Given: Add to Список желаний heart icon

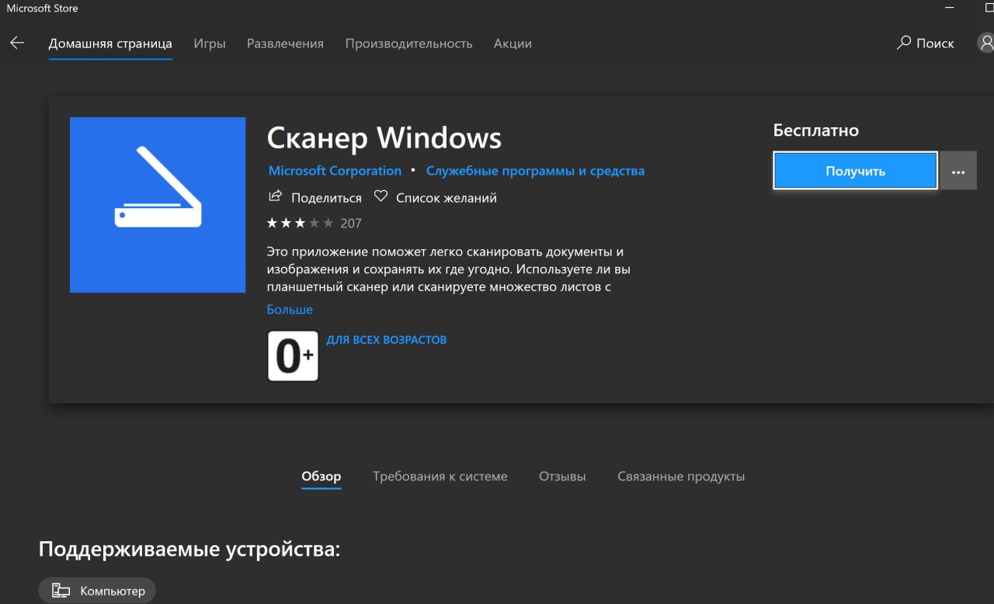Looking at the screenshot, I should pos(381,197).
